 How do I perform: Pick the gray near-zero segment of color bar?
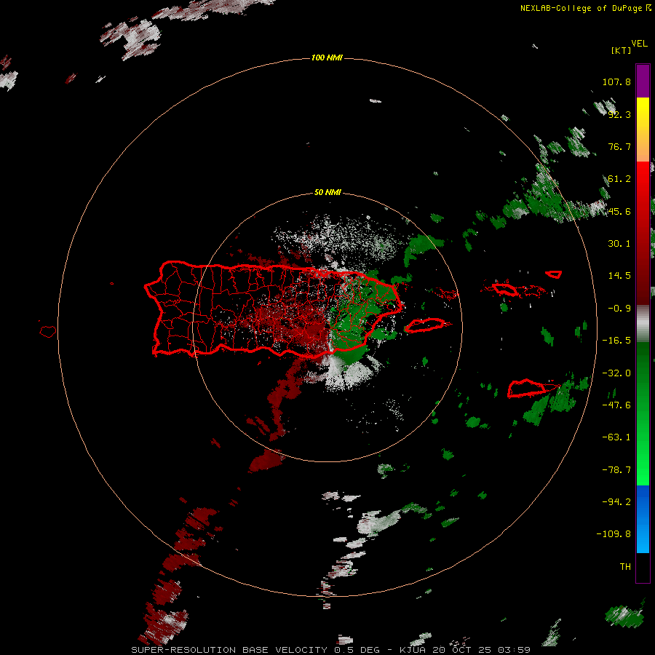643,323
